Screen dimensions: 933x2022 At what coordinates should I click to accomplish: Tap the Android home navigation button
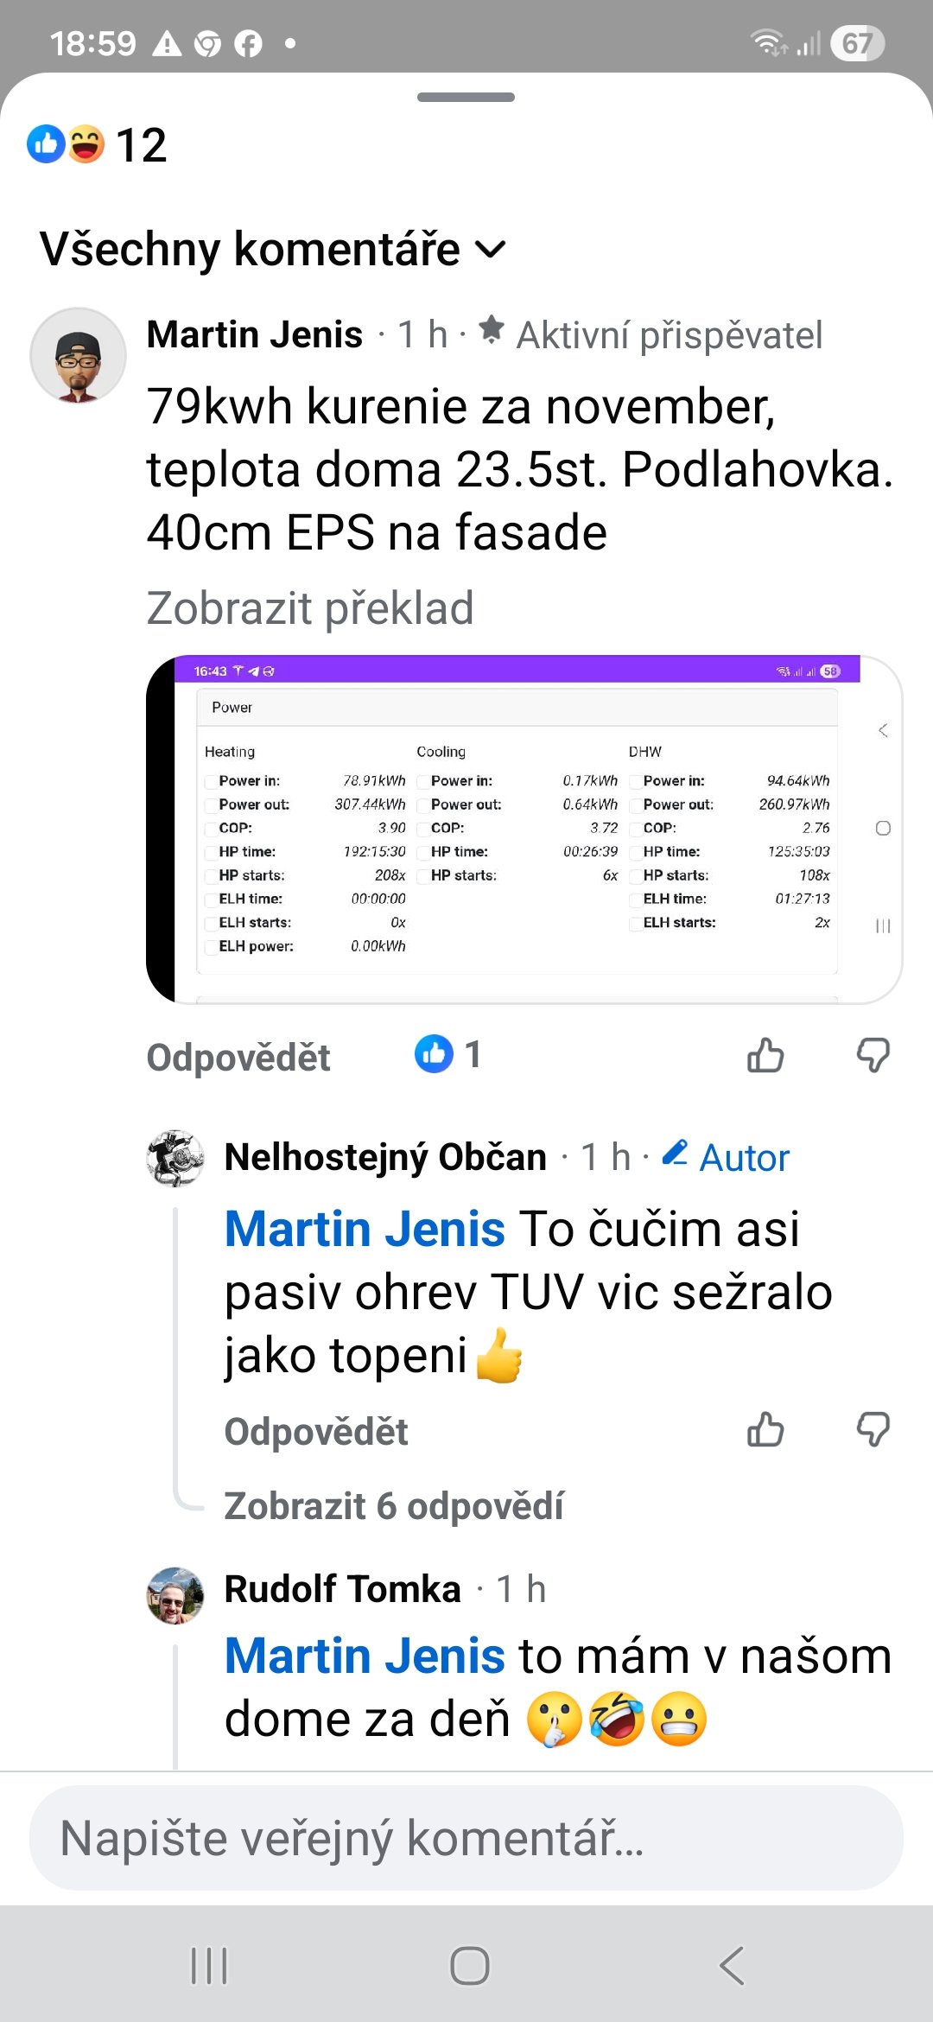[x=469, y=1966]
